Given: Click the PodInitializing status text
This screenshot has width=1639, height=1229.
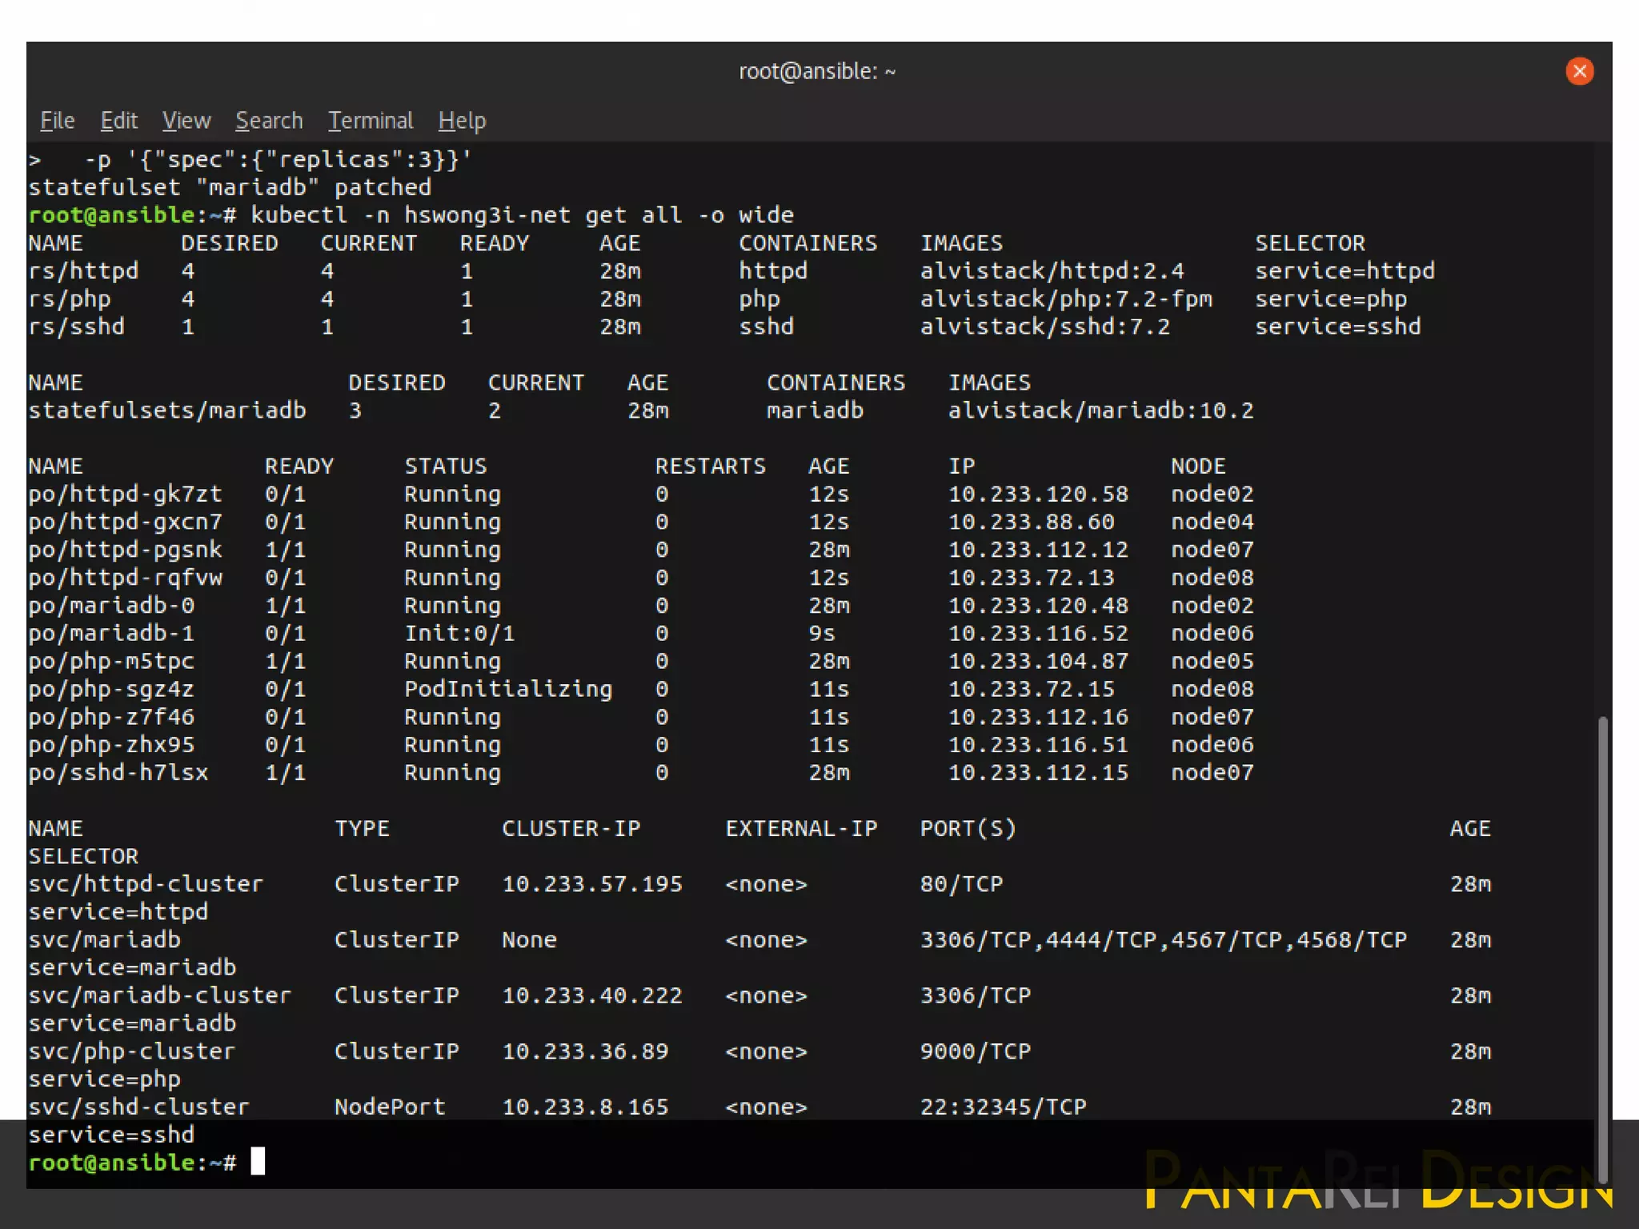Looking at the screenshot, I should pyautogui.click(x=508, y=689).
